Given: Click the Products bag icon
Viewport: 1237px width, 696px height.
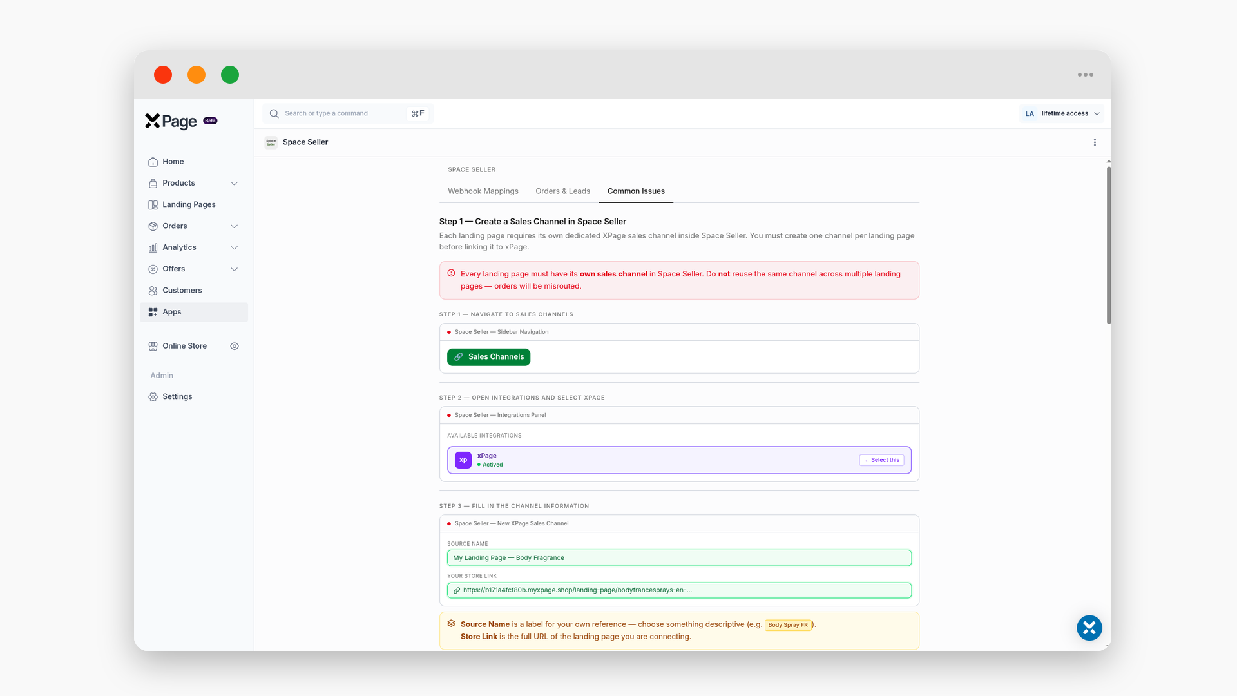Looking at the screenshot, I should pyautogui.click(x=153, y=183).
